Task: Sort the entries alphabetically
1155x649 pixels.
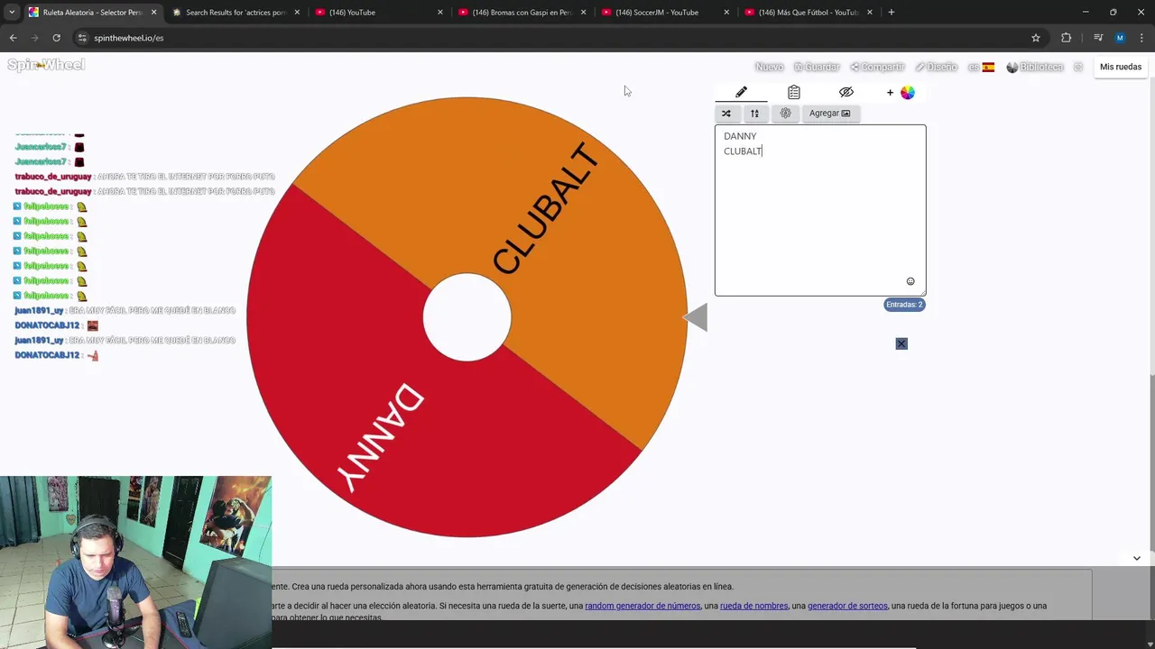Action: [x=755, y=114]
